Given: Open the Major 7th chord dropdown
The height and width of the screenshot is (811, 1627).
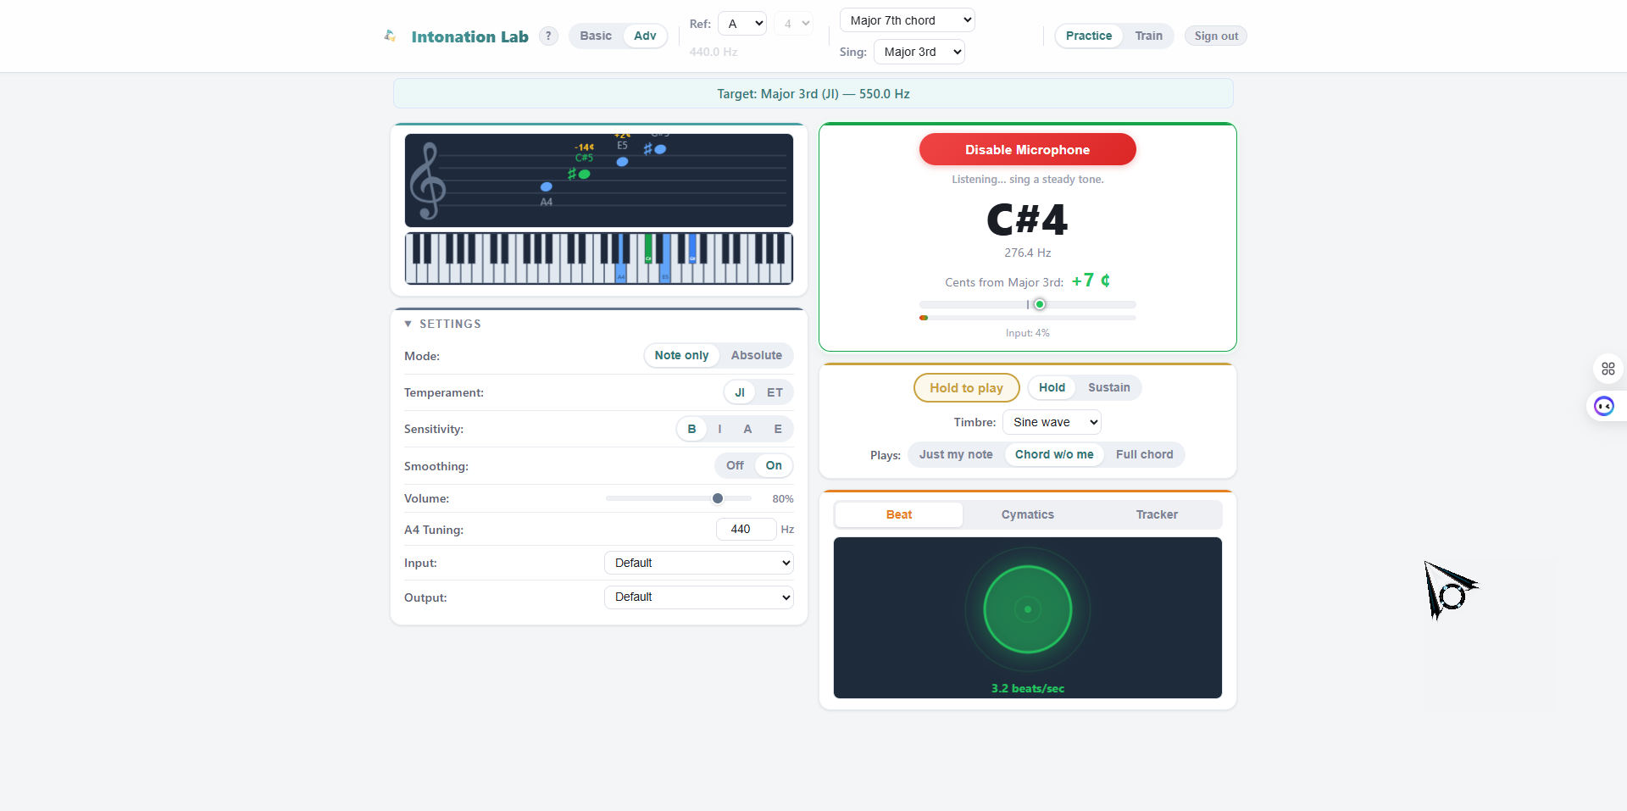Looking at the screenshot, I should click(x=907, y=20).
